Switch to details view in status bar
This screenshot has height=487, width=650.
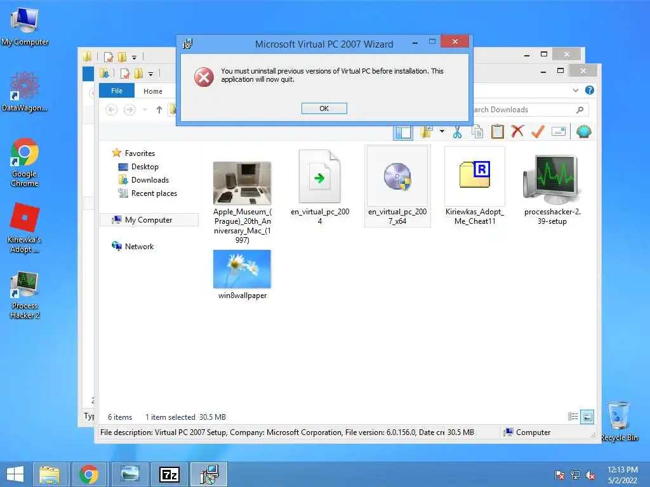click(573, 417)
